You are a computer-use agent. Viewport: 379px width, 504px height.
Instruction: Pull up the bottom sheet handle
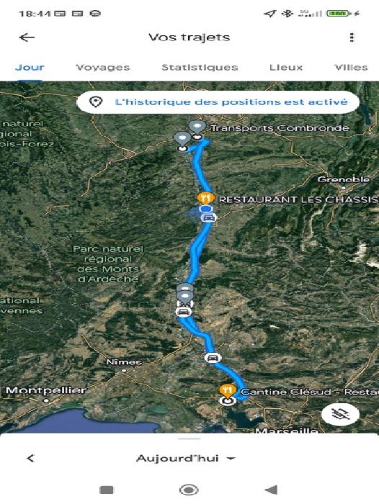[189, 438]
